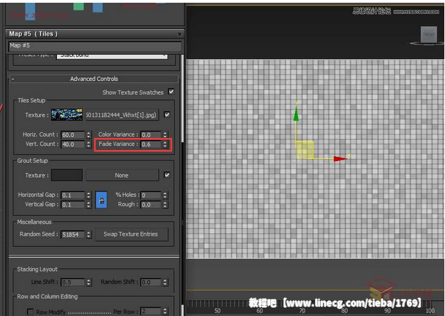This screenshot has height=316, width=445.
Task: Click the Vert. Count spinner arrows
Action: (88, 145)
